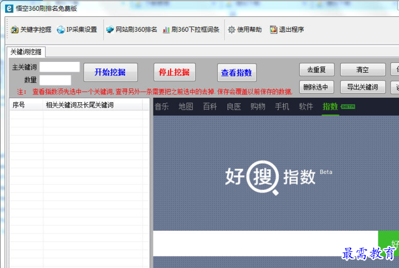Screen dimensions: 399x268
Task: Open IP采集设置 globe icon
Action: [61, 30]
